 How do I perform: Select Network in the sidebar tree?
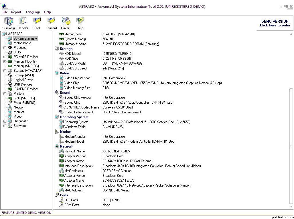coord(19,107)
